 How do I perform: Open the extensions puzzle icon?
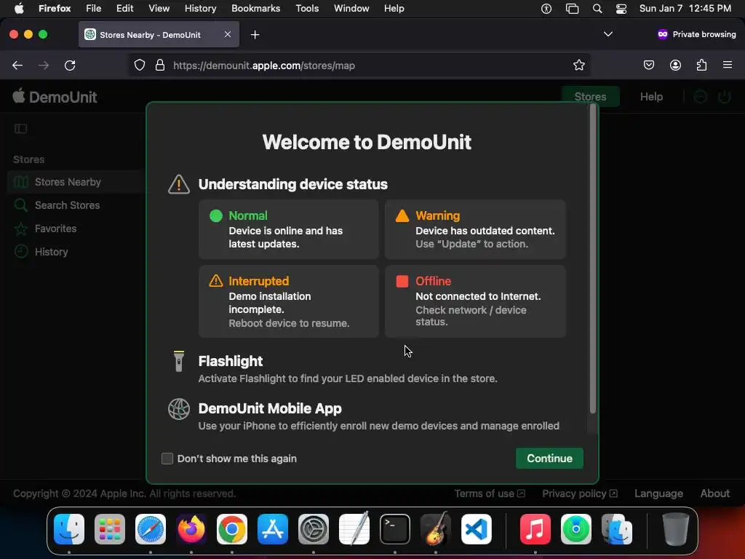701,65
